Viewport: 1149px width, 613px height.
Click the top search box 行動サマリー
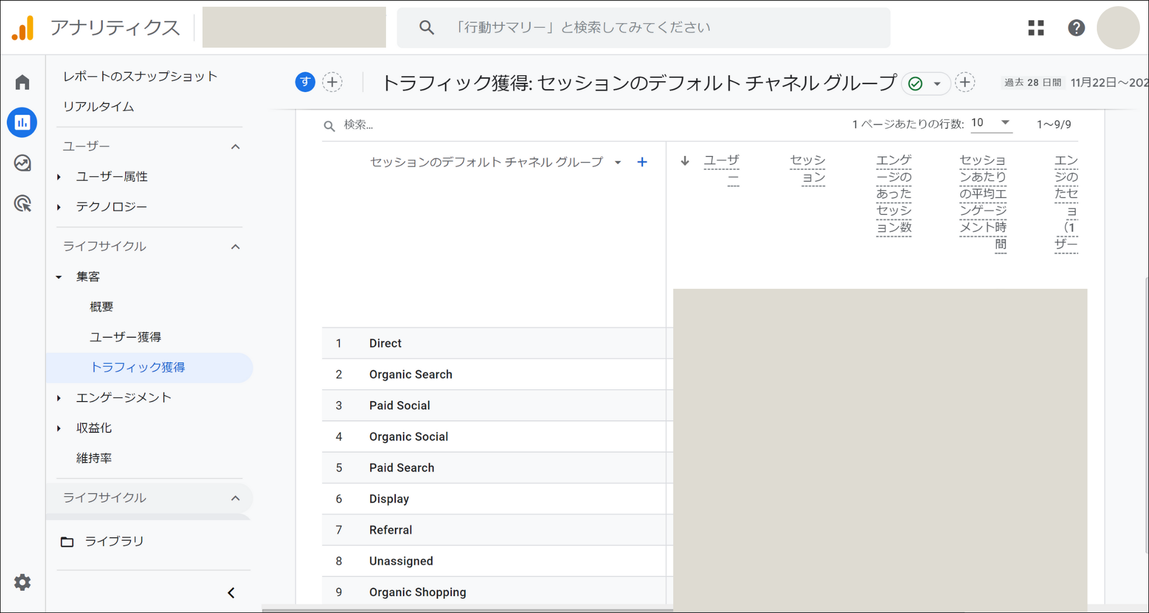click(643, 27)
